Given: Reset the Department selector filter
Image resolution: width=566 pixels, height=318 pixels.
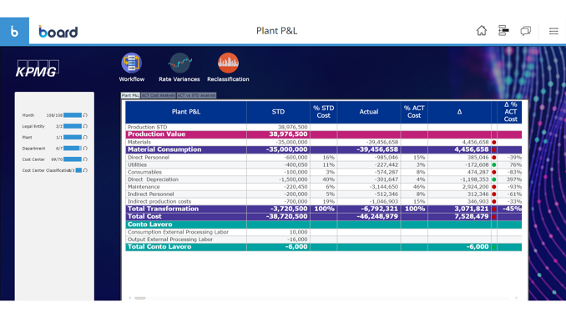Looking at the screenshot, I should [85, 149].
